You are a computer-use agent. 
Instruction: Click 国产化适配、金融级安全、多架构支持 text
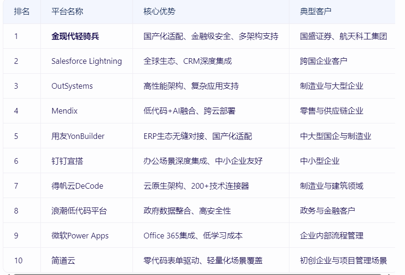[x=211, y=37]
